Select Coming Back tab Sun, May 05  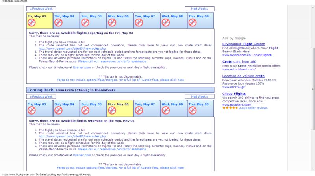tap(93, 108)
